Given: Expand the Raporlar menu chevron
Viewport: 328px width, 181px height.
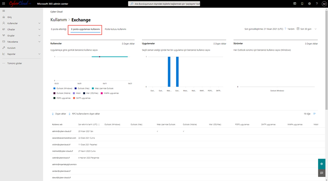Looking at the screenshot, I should pos(39,54).
